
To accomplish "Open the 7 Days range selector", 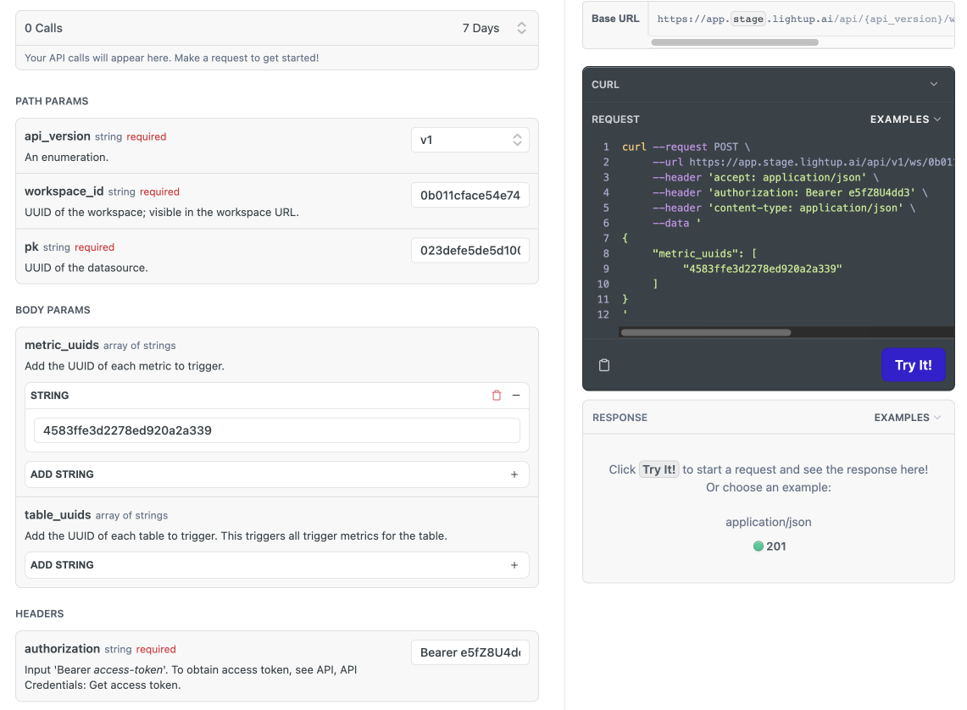I will click(495, 28).
